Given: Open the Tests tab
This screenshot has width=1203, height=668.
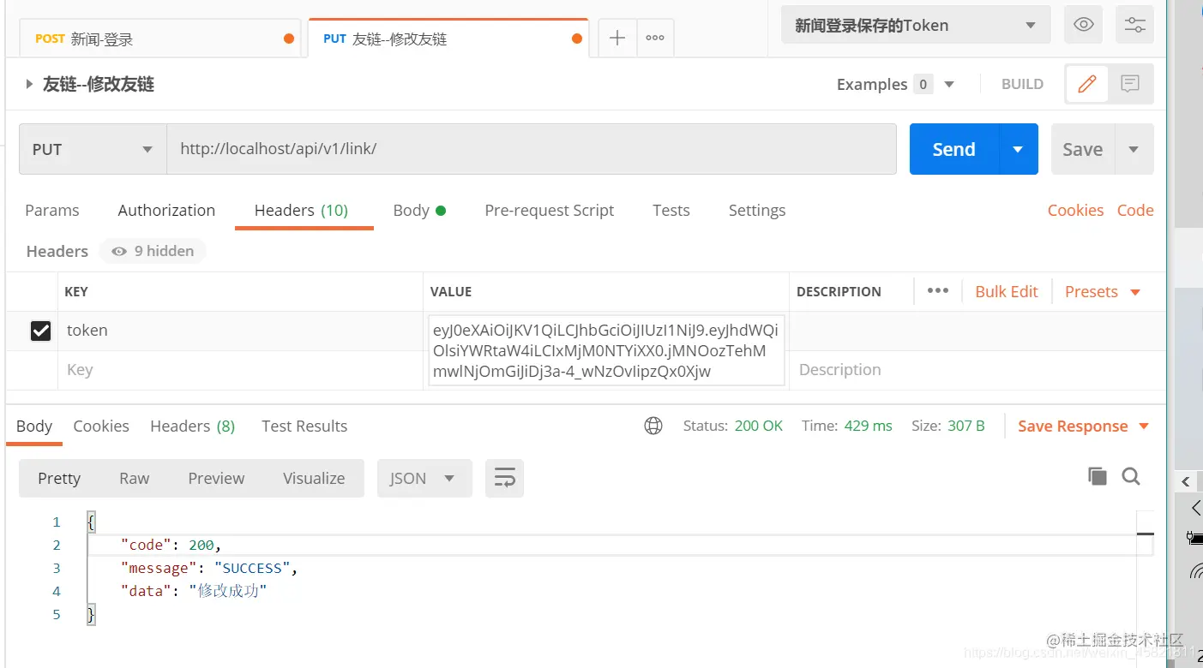Looking at the screenshot, I should click(671, 210).
